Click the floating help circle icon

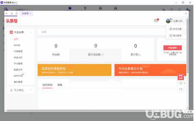[x=181, y=83]
